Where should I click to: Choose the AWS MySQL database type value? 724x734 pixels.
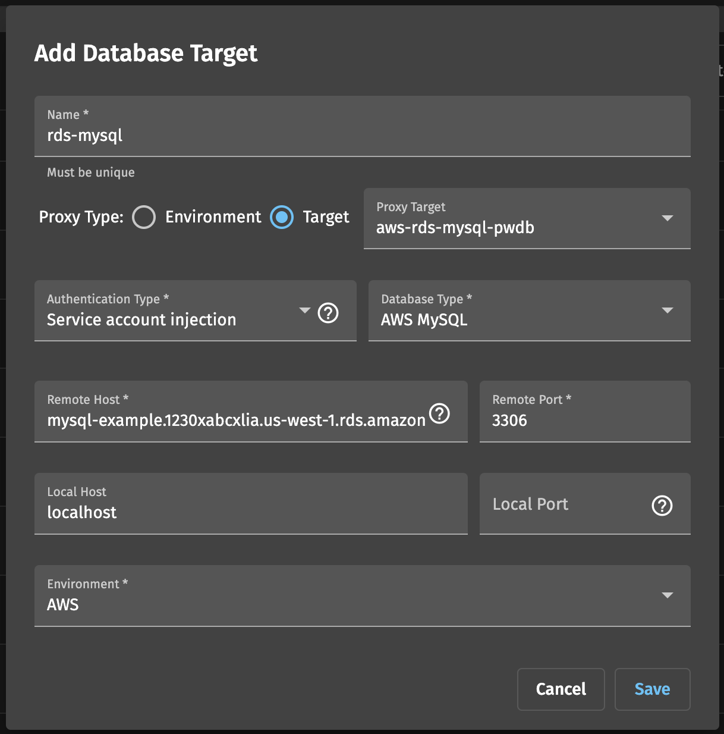point(424,320)
